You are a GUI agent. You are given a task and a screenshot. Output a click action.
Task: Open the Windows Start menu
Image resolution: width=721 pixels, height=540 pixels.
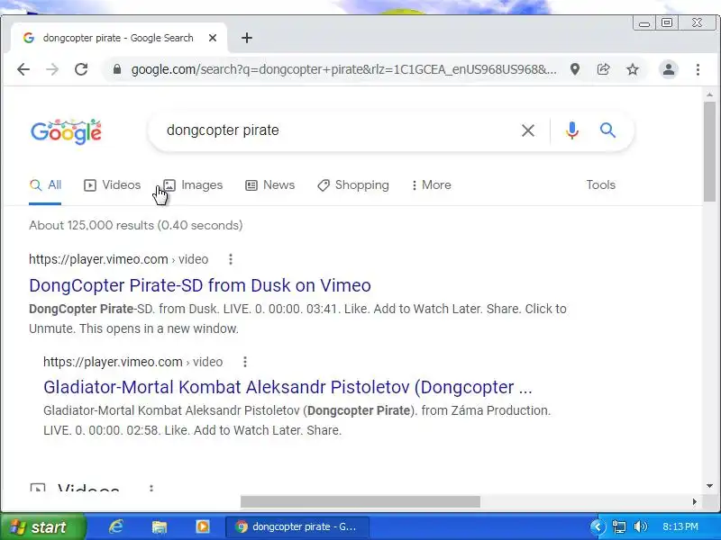tap(42, 526)
